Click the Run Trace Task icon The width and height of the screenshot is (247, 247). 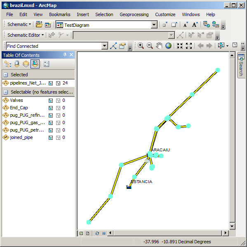[113, 46]
